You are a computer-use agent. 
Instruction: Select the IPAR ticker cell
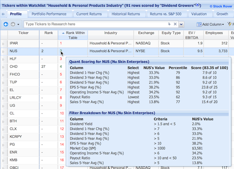point(23,44)
